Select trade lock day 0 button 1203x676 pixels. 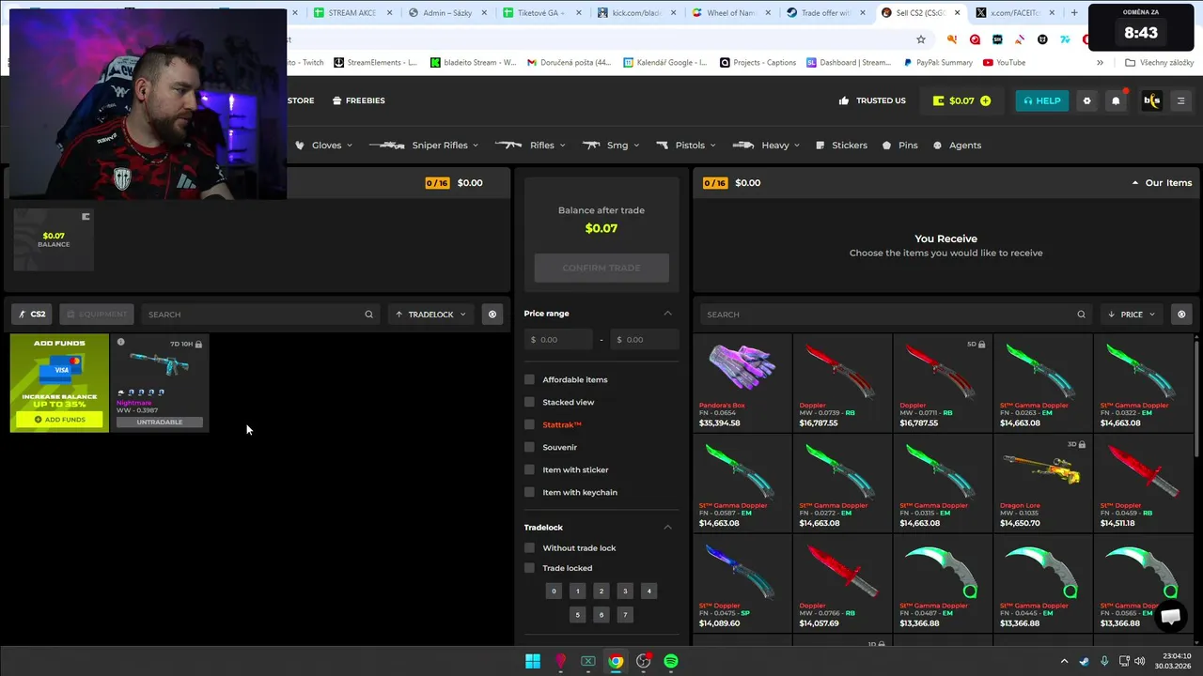pos(554,591)
